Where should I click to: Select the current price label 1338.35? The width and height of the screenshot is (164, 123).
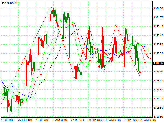click(x=158, y=63)
